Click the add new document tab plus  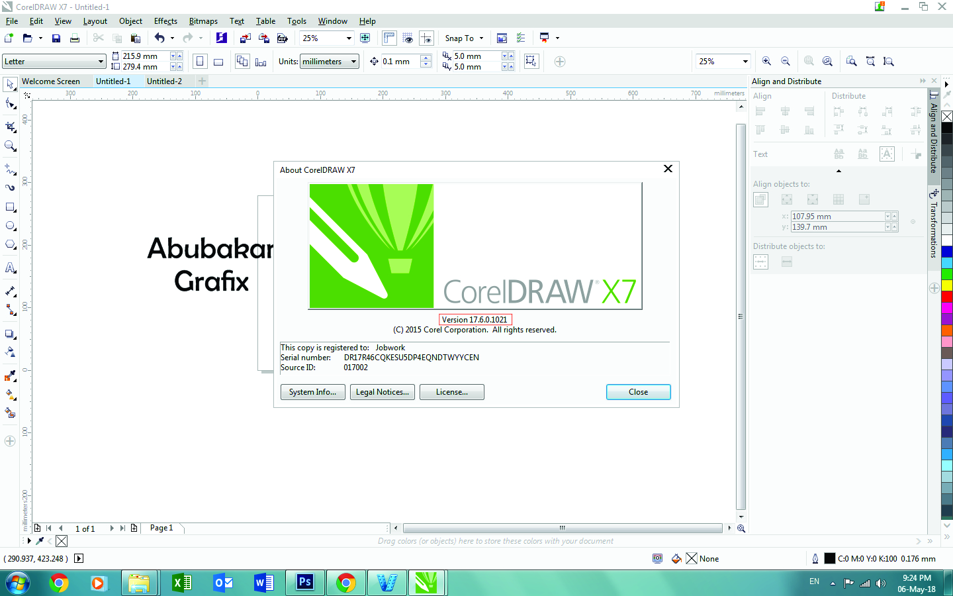pyautogui.click(x=203, y=81)
